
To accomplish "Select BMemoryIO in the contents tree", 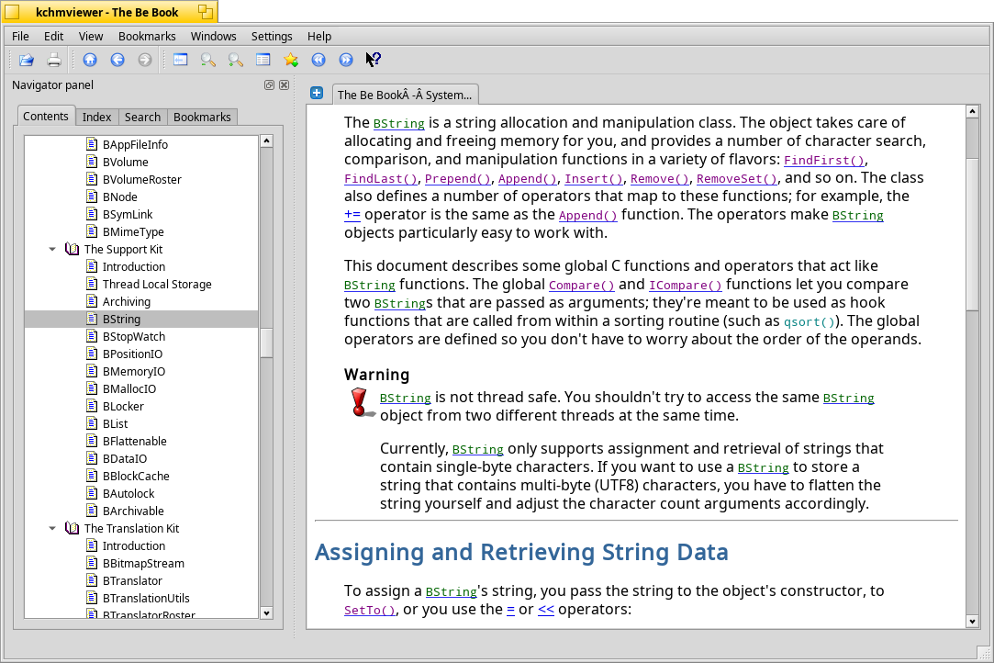I will click(134, 372).
